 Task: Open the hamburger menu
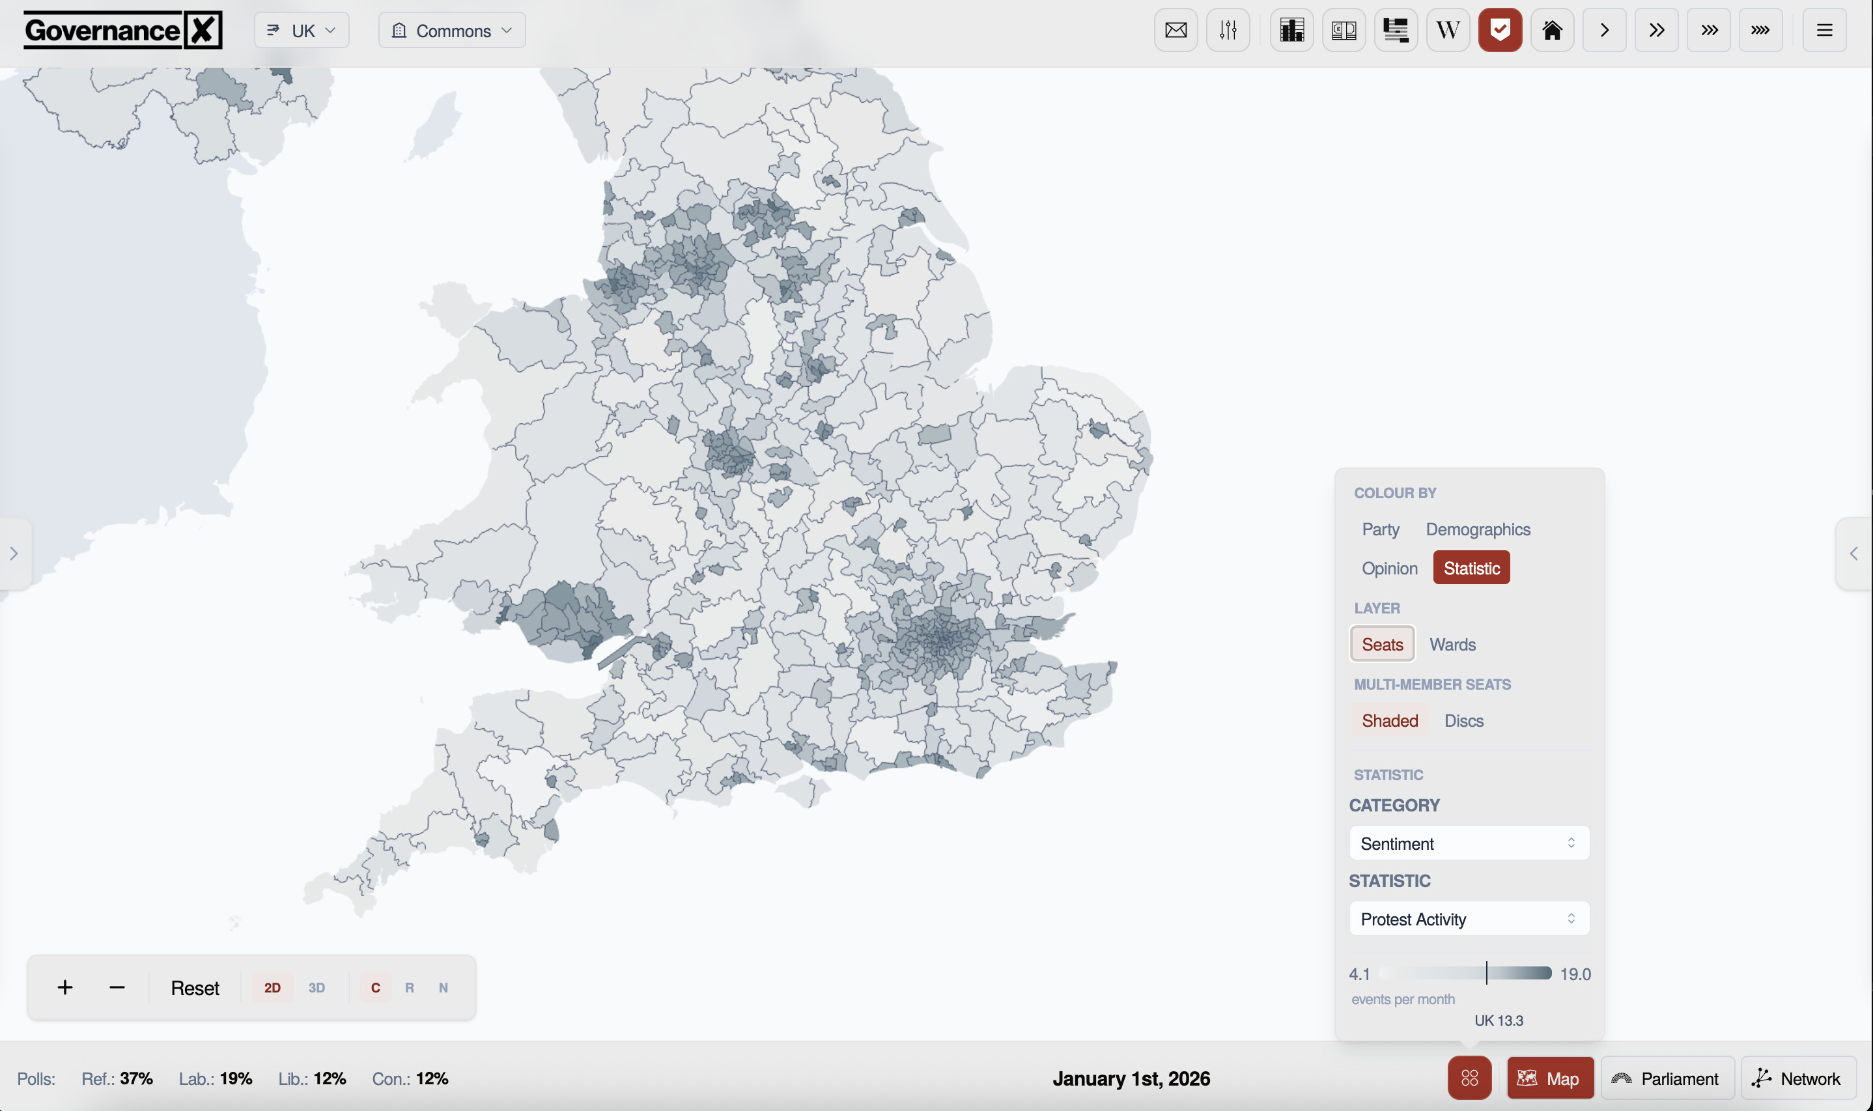pyautogui.click(x=1824, y=31)
